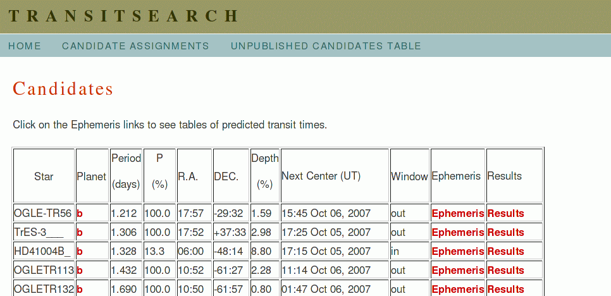Viewport: 611px width, 296px height.
Task: Open the HOME navigation item
Action: pos(25,46)
